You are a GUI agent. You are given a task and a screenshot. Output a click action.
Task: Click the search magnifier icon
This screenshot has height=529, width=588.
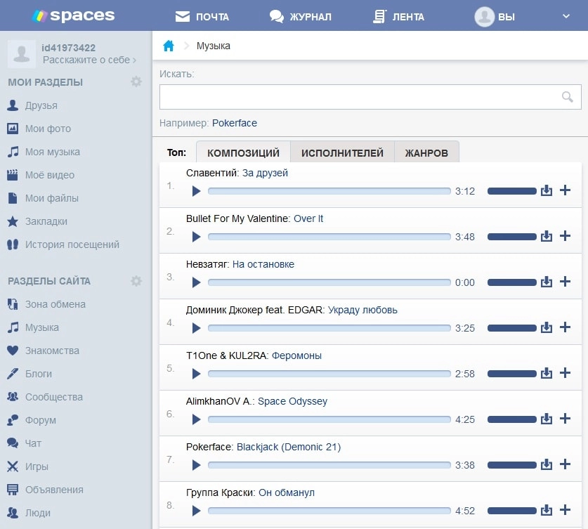point(568,97)
